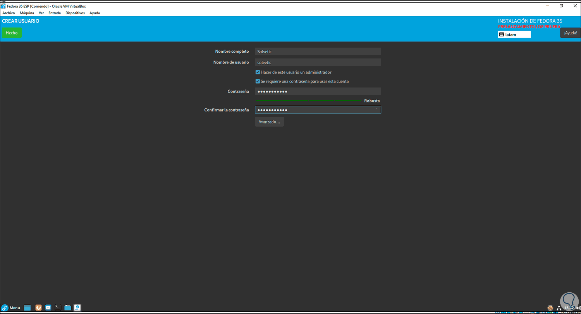
Task: Open the mail client taskbar icon
Action: point(48,308)
